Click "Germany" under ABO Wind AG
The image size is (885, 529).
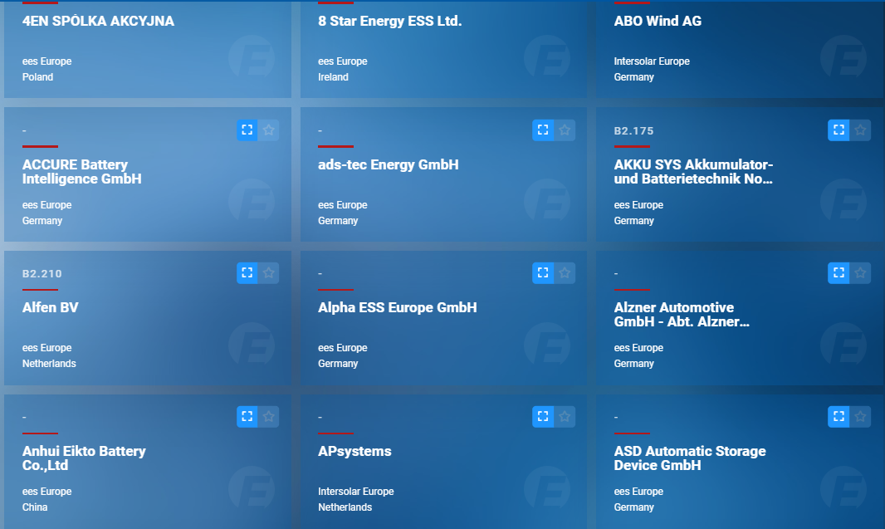tap(633, 76)
